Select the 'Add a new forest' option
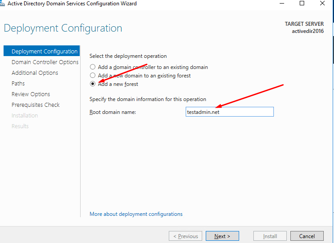Viewport: 334px width, 243px height. click(x=93, y=84)
